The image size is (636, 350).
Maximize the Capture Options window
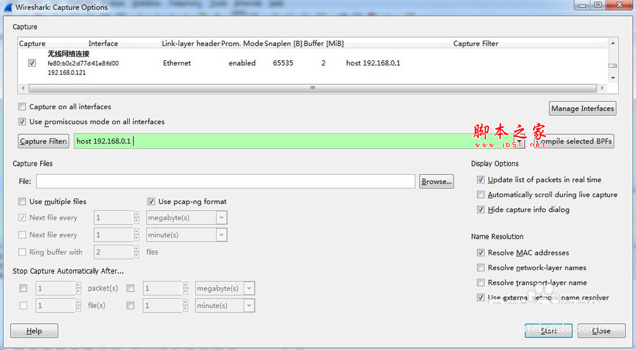pyautogui.click(x=598, y=5)
